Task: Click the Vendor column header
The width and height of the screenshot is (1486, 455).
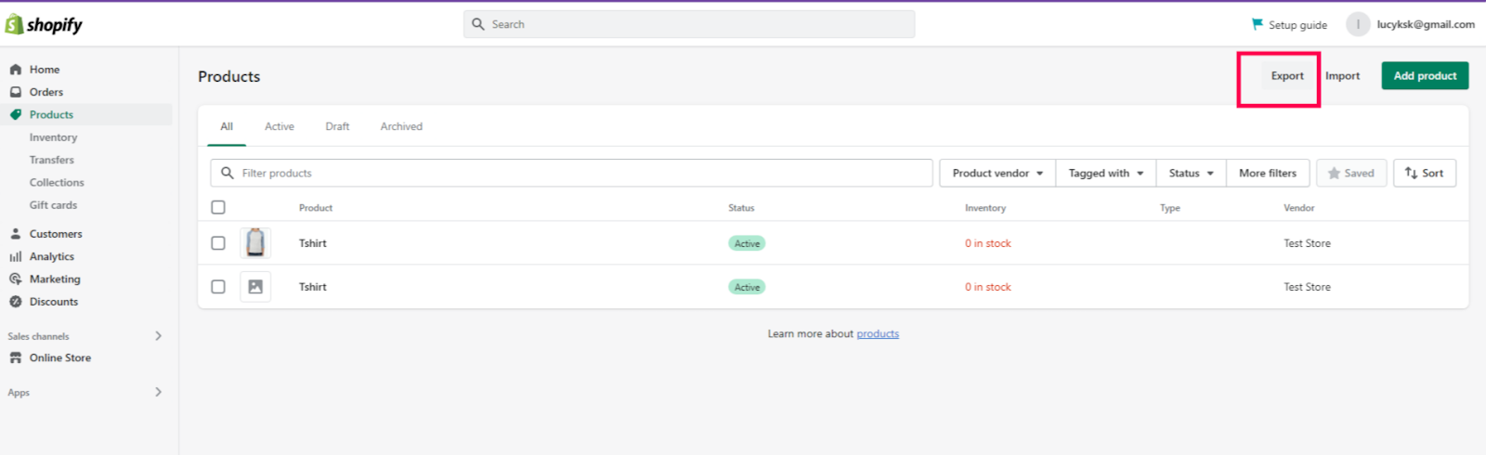Action: 1298,208
